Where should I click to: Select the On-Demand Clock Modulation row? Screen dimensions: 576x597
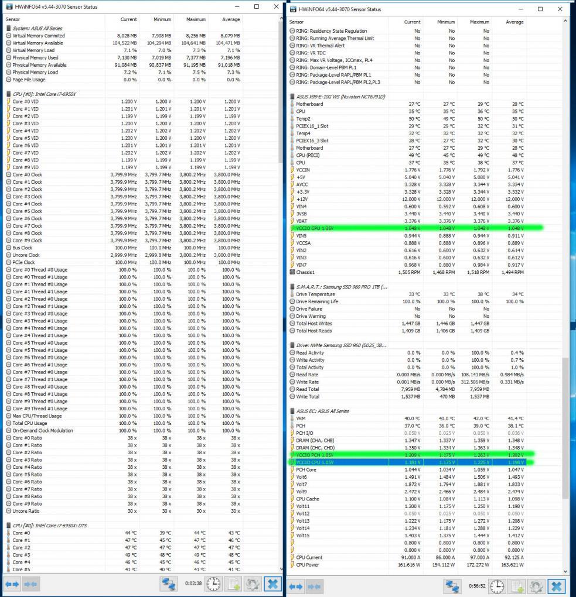point(124,431)
